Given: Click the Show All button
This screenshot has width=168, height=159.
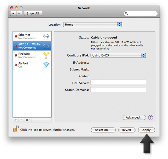Looking at the screenshot, I should coord(33,13).
